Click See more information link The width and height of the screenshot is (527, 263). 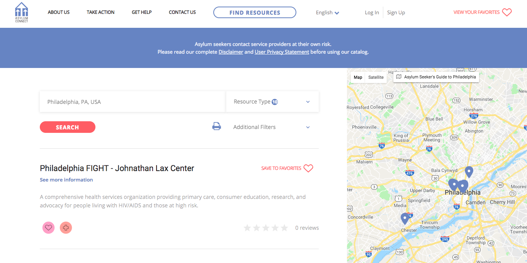pyautogui.click(x=66, y=180)
